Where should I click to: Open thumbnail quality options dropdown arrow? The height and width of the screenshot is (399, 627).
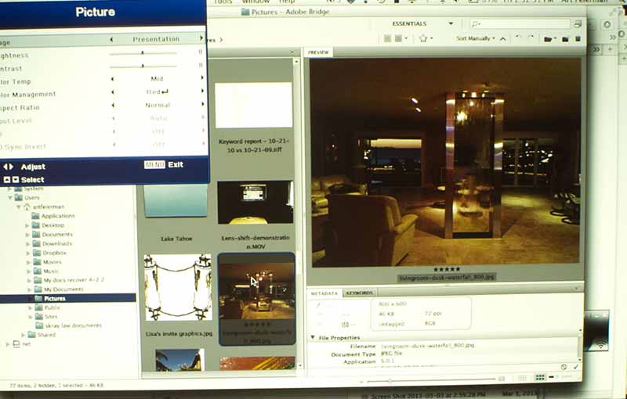click(x=406, y=38)
